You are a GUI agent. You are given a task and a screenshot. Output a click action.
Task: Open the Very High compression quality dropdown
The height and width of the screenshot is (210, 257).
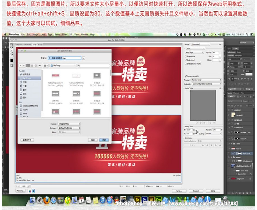tap(194, 52)
